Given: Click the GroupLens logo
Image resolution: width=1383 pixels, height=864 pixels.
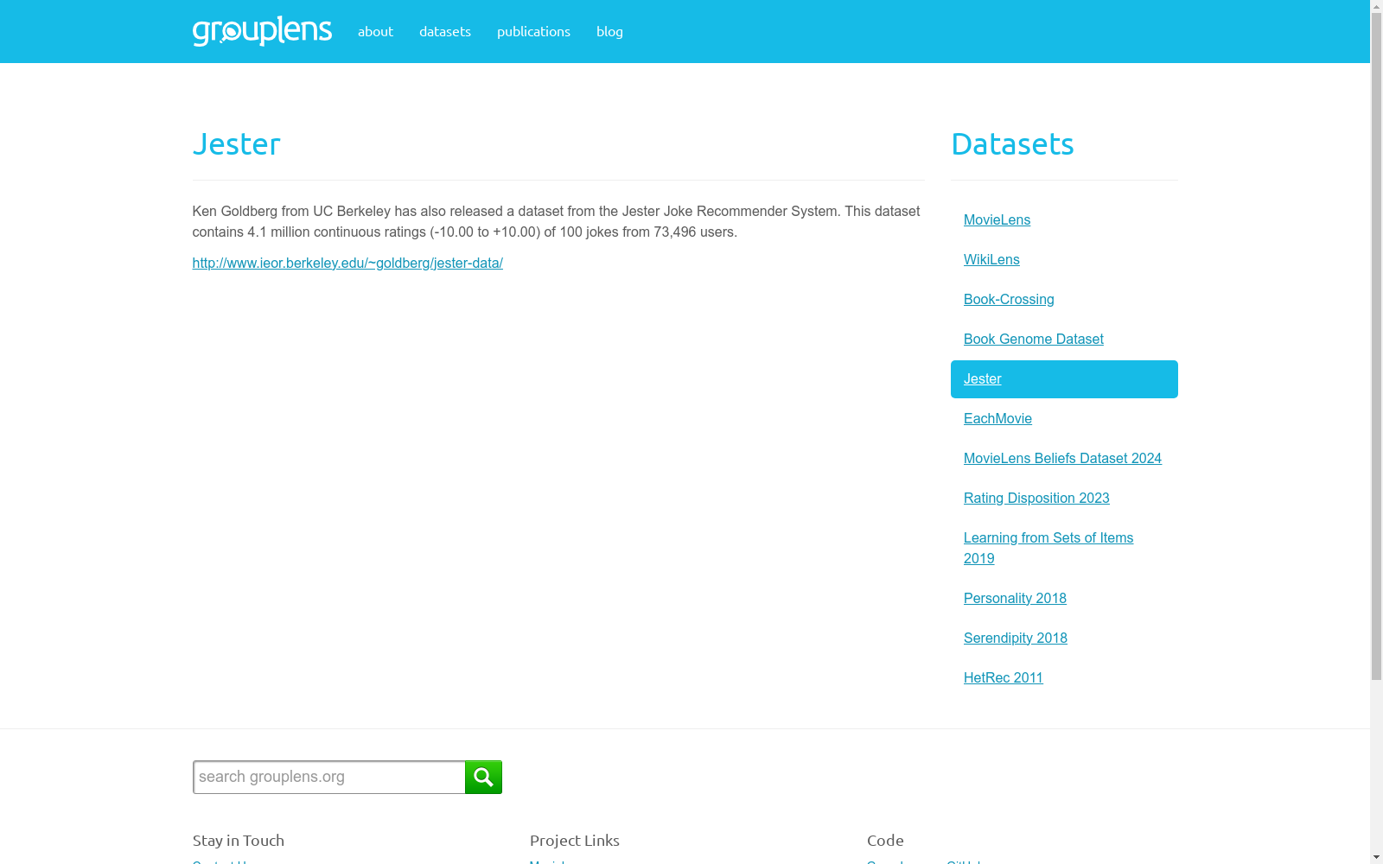Looking at the screenshot, I should coord(262,31).
